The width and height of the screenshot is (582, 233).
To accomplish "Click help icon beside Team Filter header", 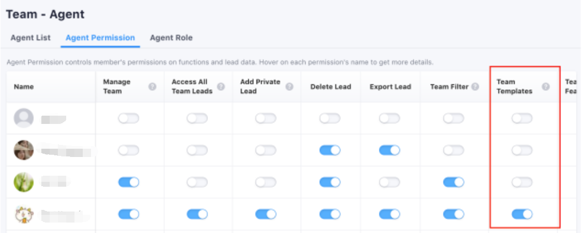I will click(x=474, y=86).
